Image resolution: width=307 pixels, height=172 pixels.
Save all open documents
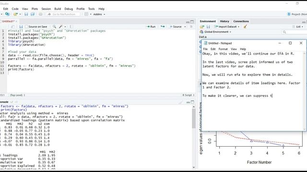pos(33,14)
